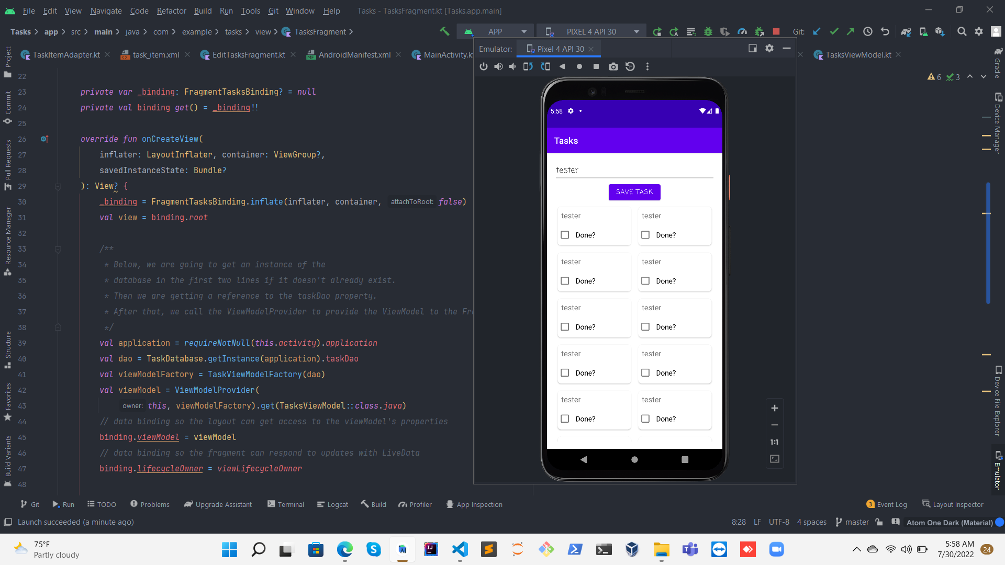Rotate emulator left with rotation icon

pyautogui.click(x=528, y=66)
